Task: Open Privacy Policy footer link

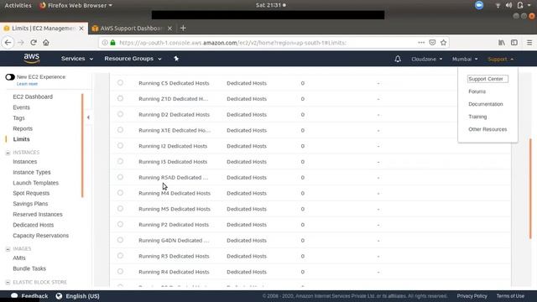Action: pyautogui.click(x=472, y=296)
